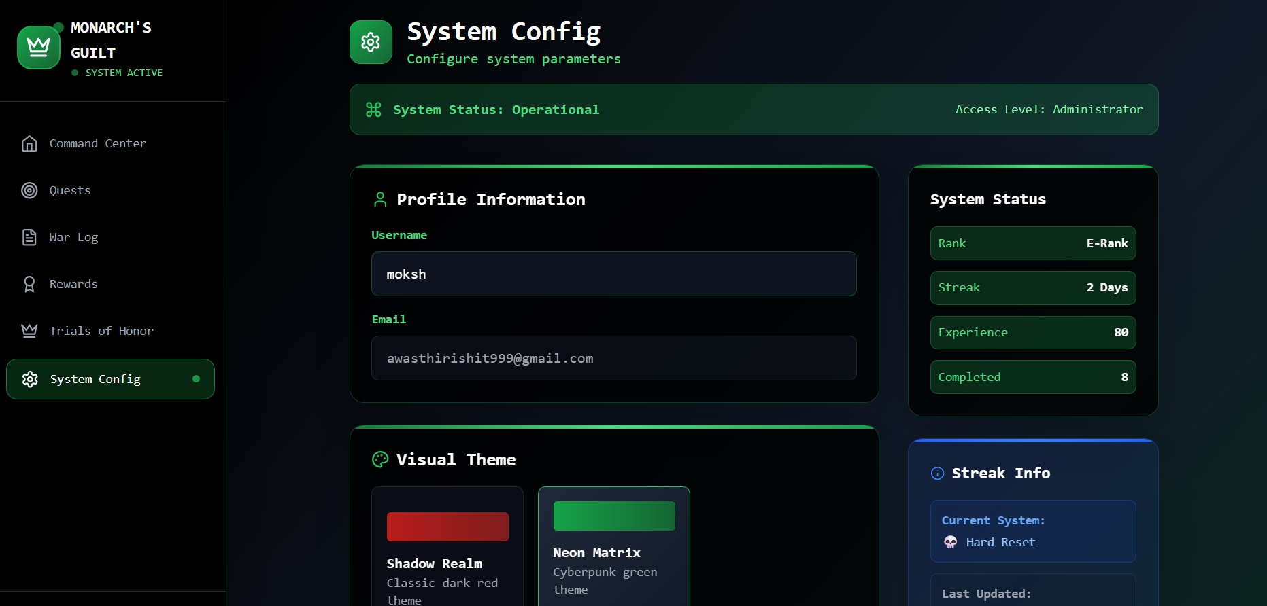
Task: Click the Last Updated label
Action: pos(986,594)
